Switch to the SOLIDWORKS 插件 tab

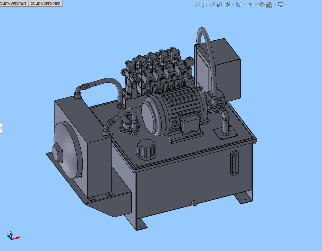point(14,3)
